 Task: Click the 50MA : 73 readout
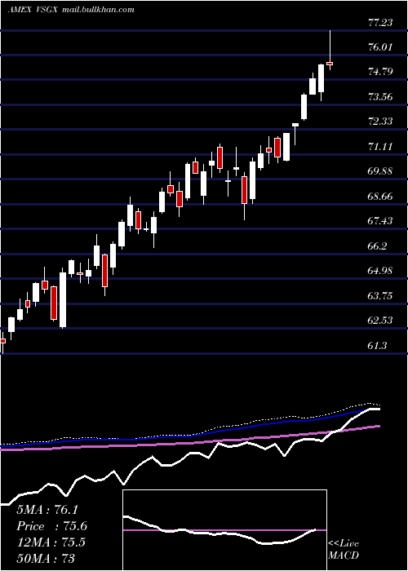coord(46,558)
